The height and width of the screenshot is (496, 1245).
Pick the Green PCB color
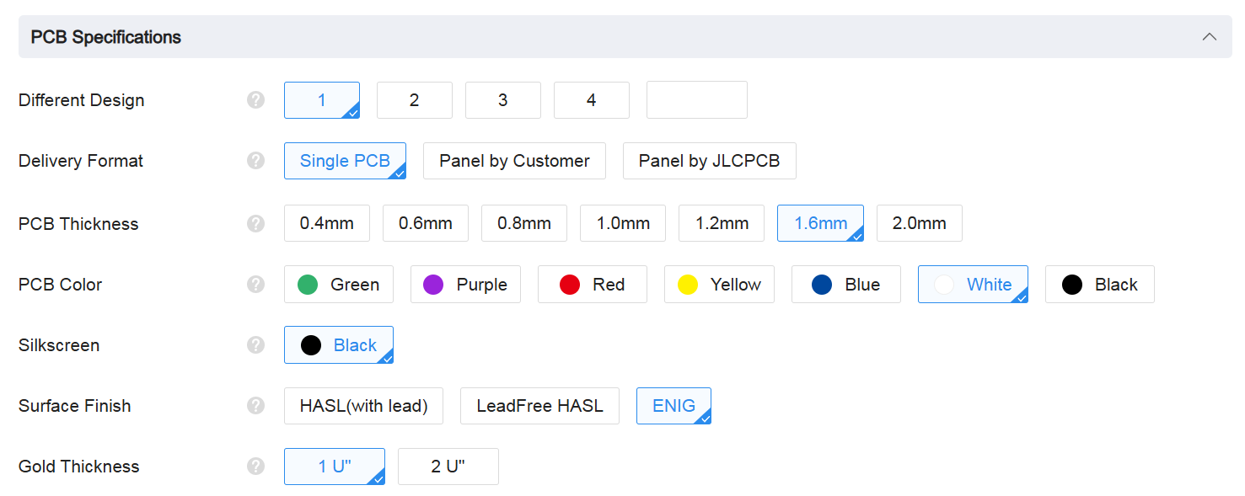point(339,285)
